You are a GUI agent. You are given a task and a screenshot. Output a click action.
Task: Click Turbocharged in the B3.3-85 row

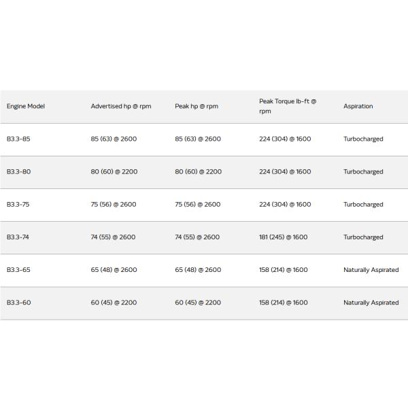click(363, 139)
